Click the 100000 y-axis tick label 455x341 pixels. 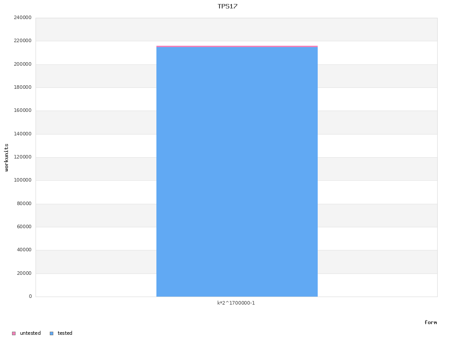(23, 180)
